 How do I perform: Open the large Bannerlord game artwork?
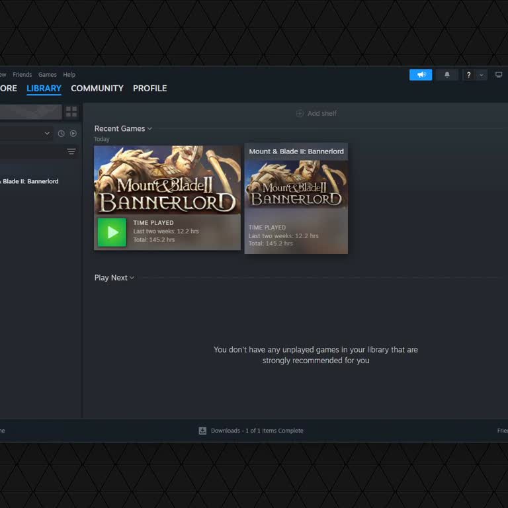[x=167, y=180]
